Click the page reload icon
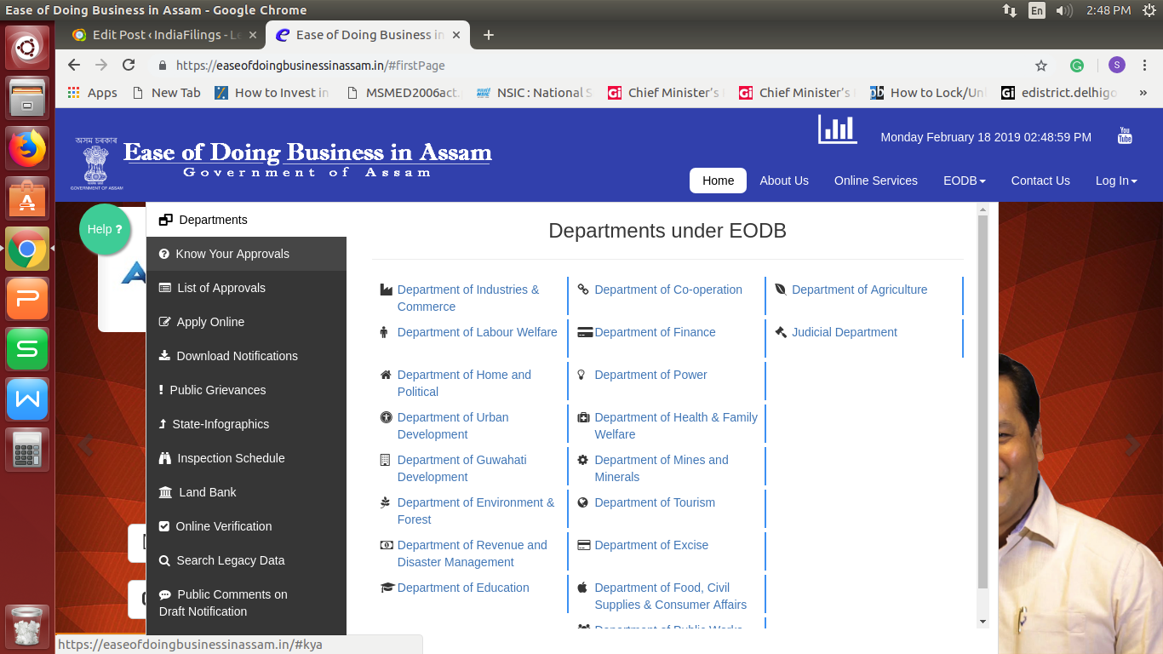 [129, 65]
